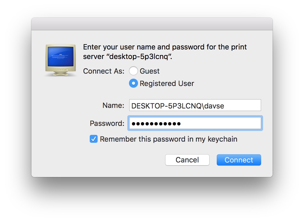Click the "Password:" field label
304x222 pixels.
click(107, 123)
